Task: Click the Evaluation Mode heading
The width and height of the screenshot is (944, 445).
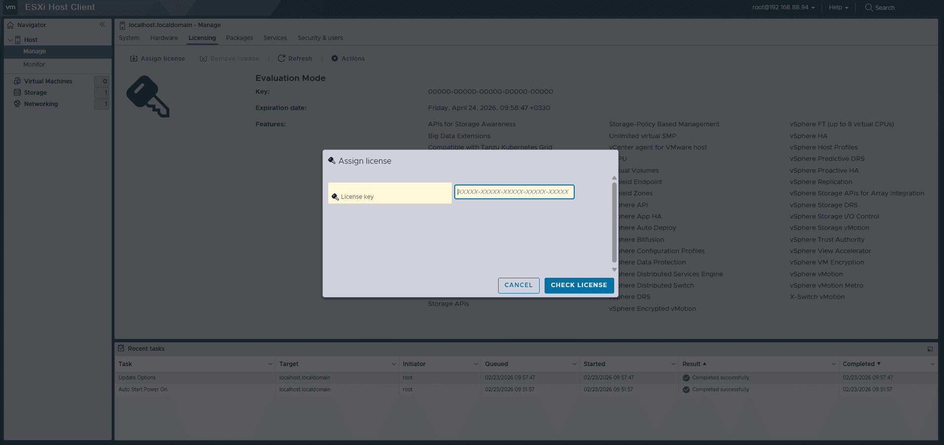Action: coord(290,78)
